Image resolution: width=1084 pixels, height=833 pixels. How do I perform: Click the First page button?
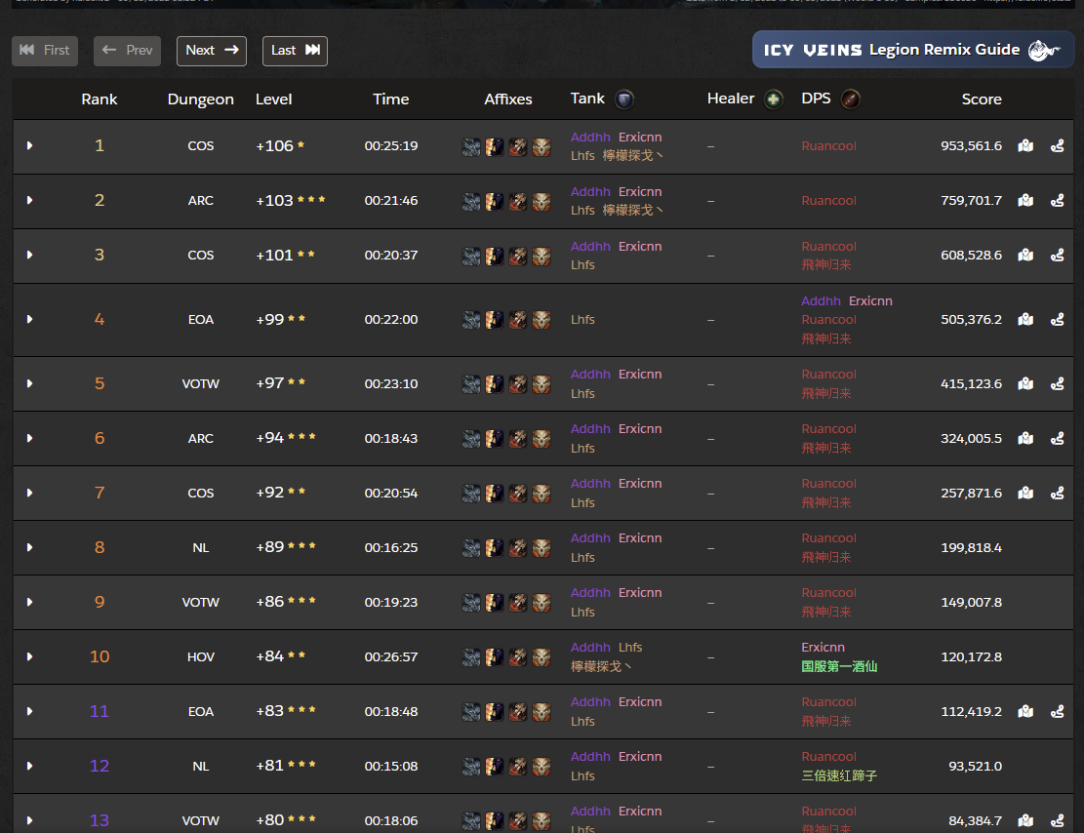coord(45,51)
